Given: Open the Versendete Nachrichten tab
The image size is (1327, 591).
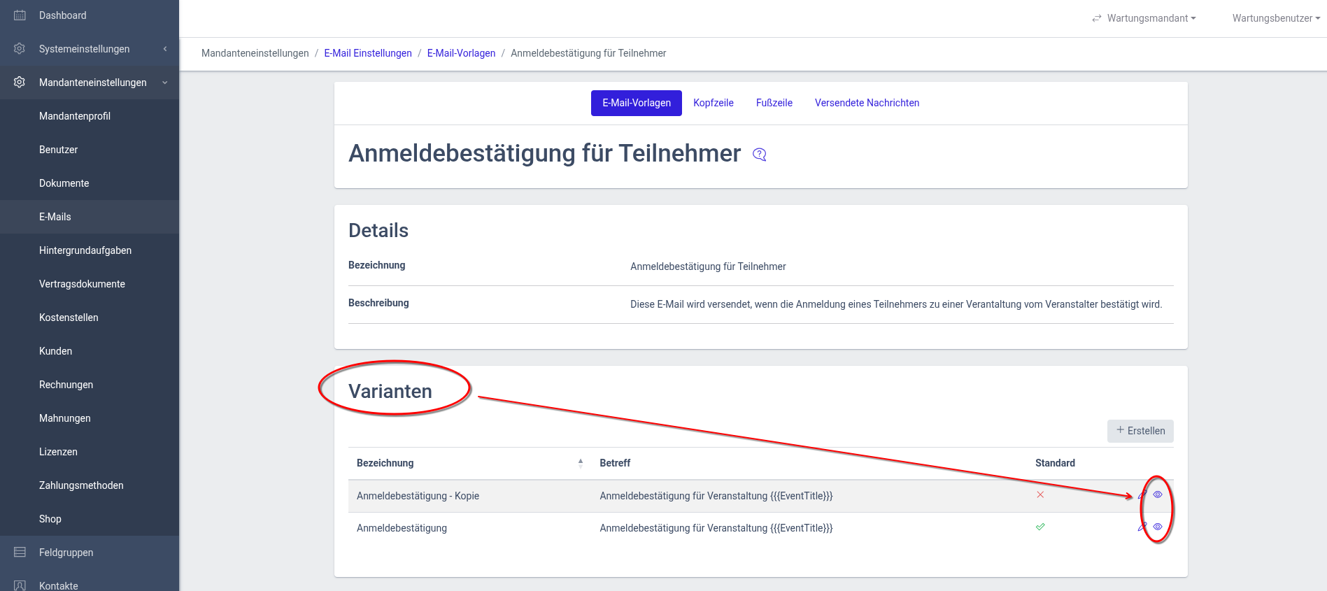Looking at the screenshot, I should tap(867, 103).
